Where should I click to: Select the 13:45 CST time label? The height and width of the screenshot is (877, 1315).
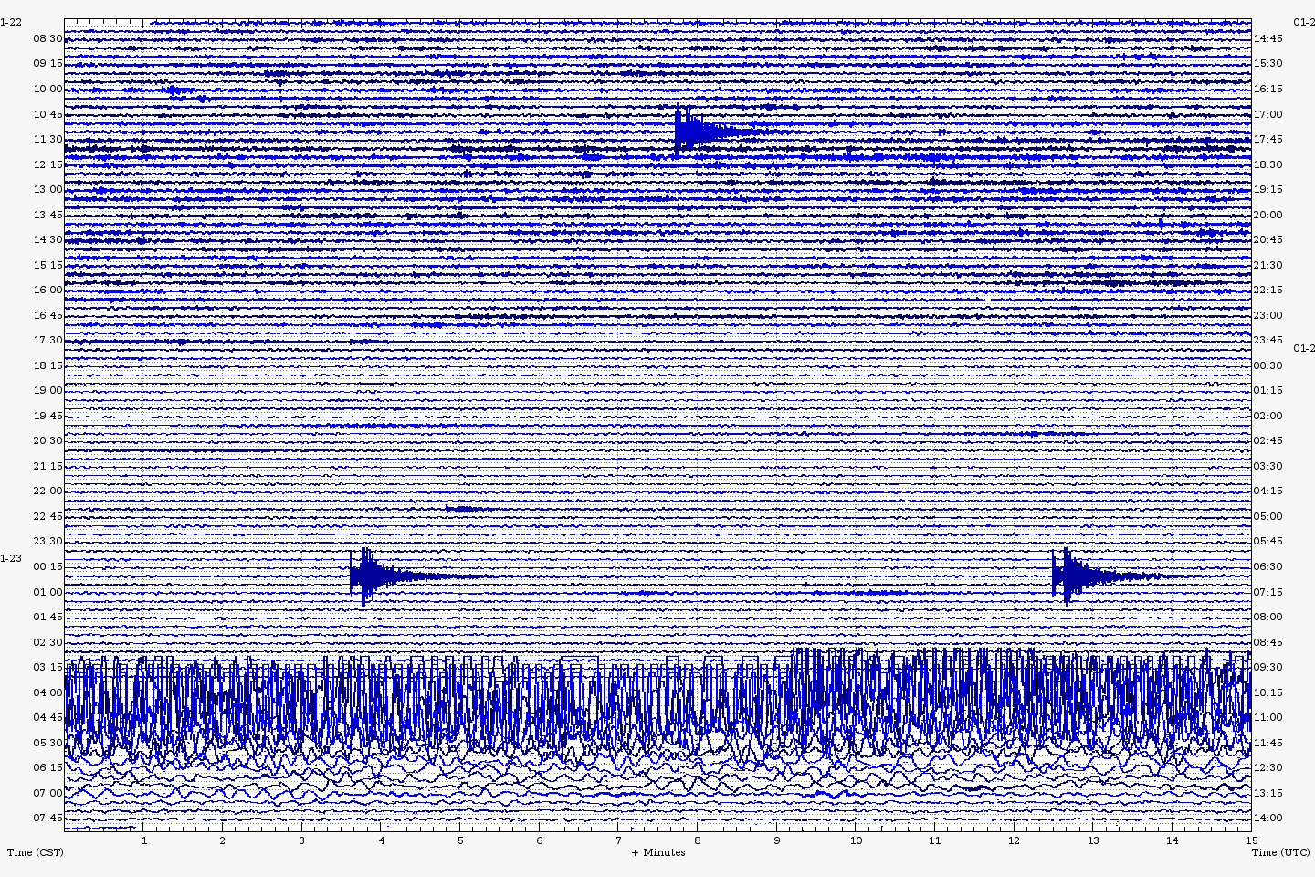pyautogui.click(x=48, y=215)
